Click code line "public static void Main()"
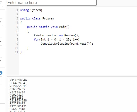 click(48, 27)
